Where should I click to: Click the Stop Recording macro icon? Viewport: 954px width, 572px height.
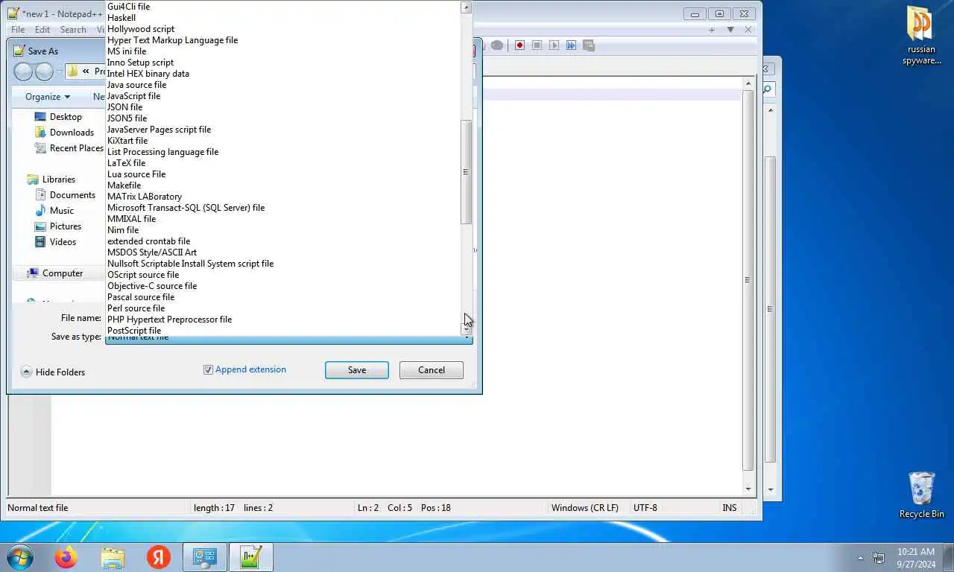click(x=537, y=45)
